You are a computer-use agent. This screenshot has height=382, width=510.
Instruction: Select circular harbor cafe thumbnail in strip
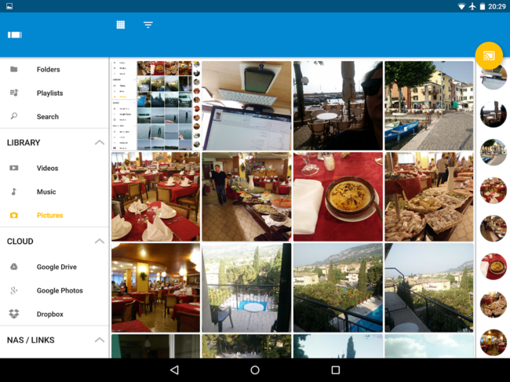point(494,114)
